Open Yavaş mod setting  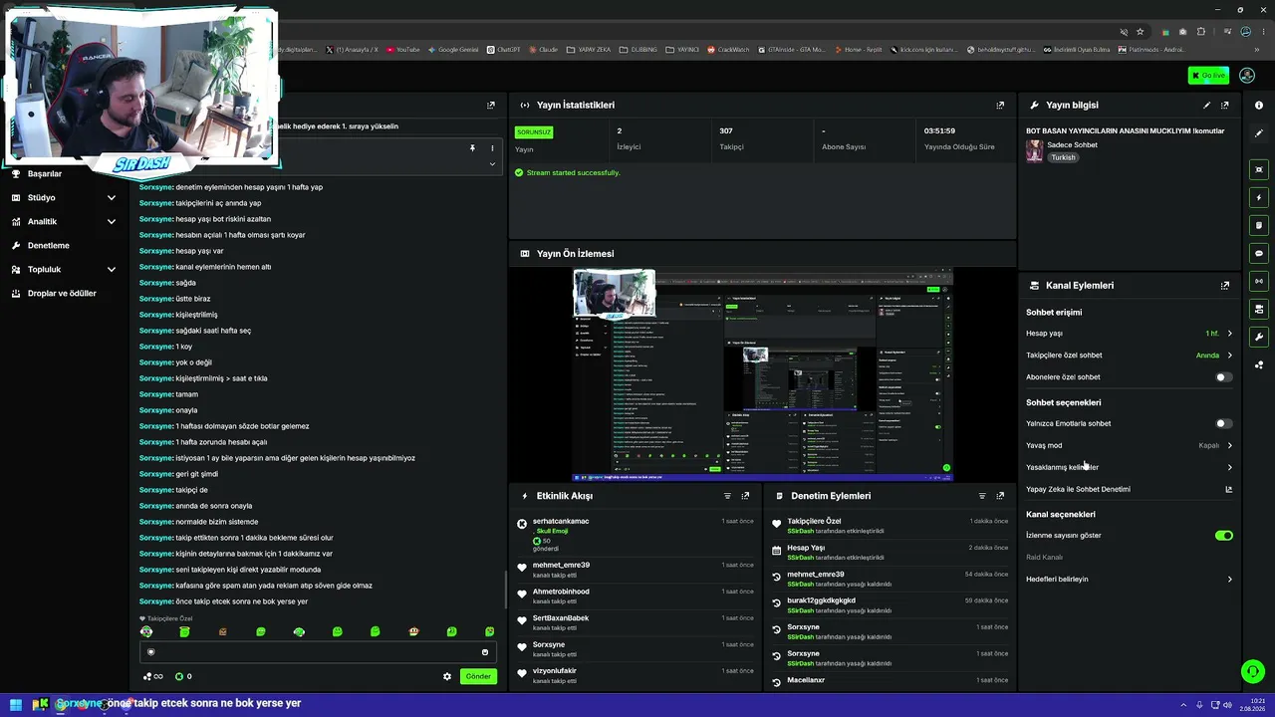1129,445
